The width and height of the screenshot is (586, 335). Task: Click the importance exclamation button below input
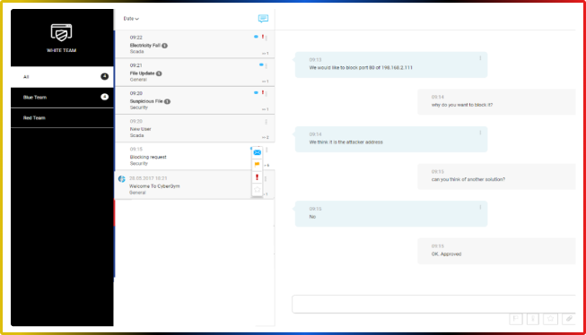click(533, 319)
